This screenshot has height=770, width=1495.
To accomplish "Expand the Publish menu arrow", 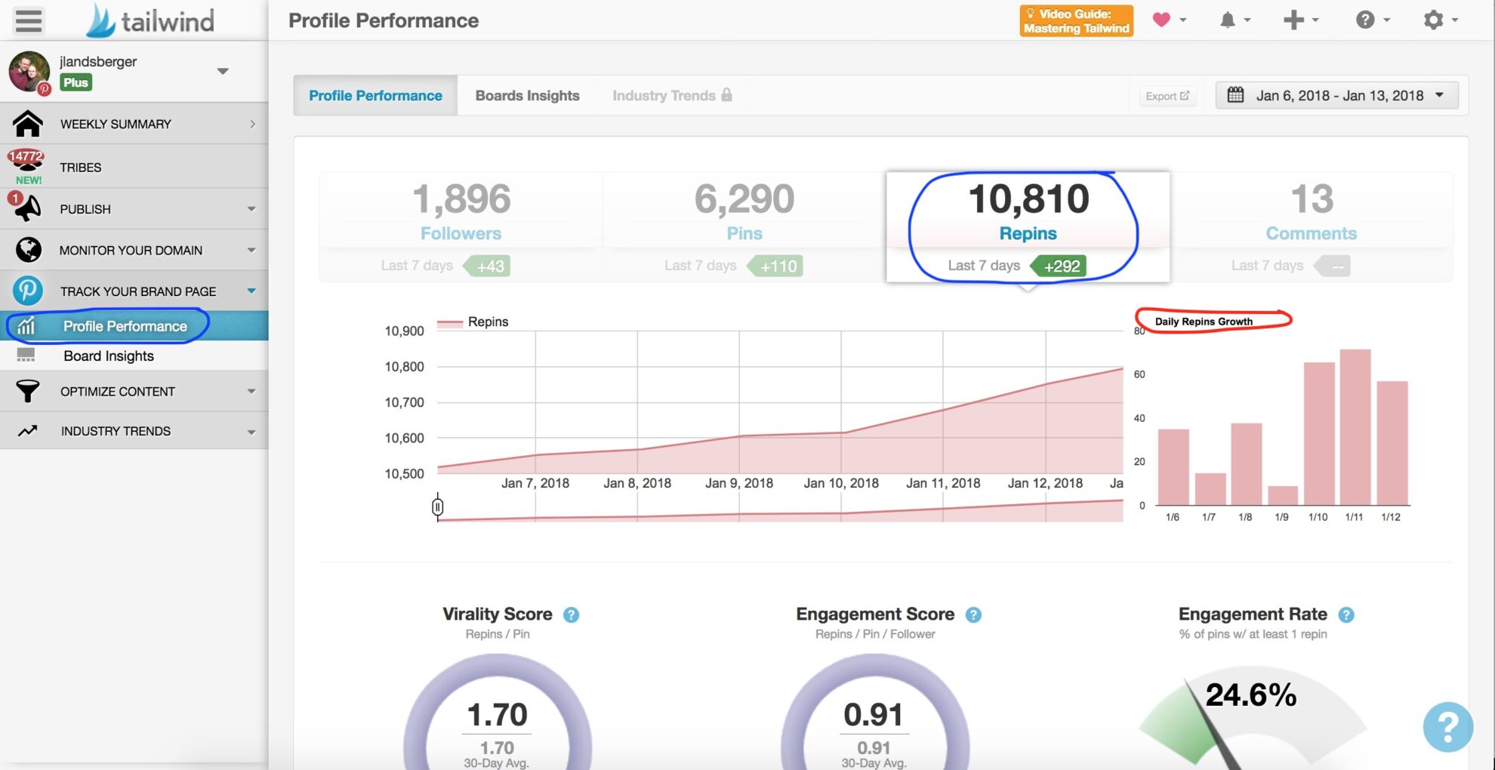I will [251, 209].
